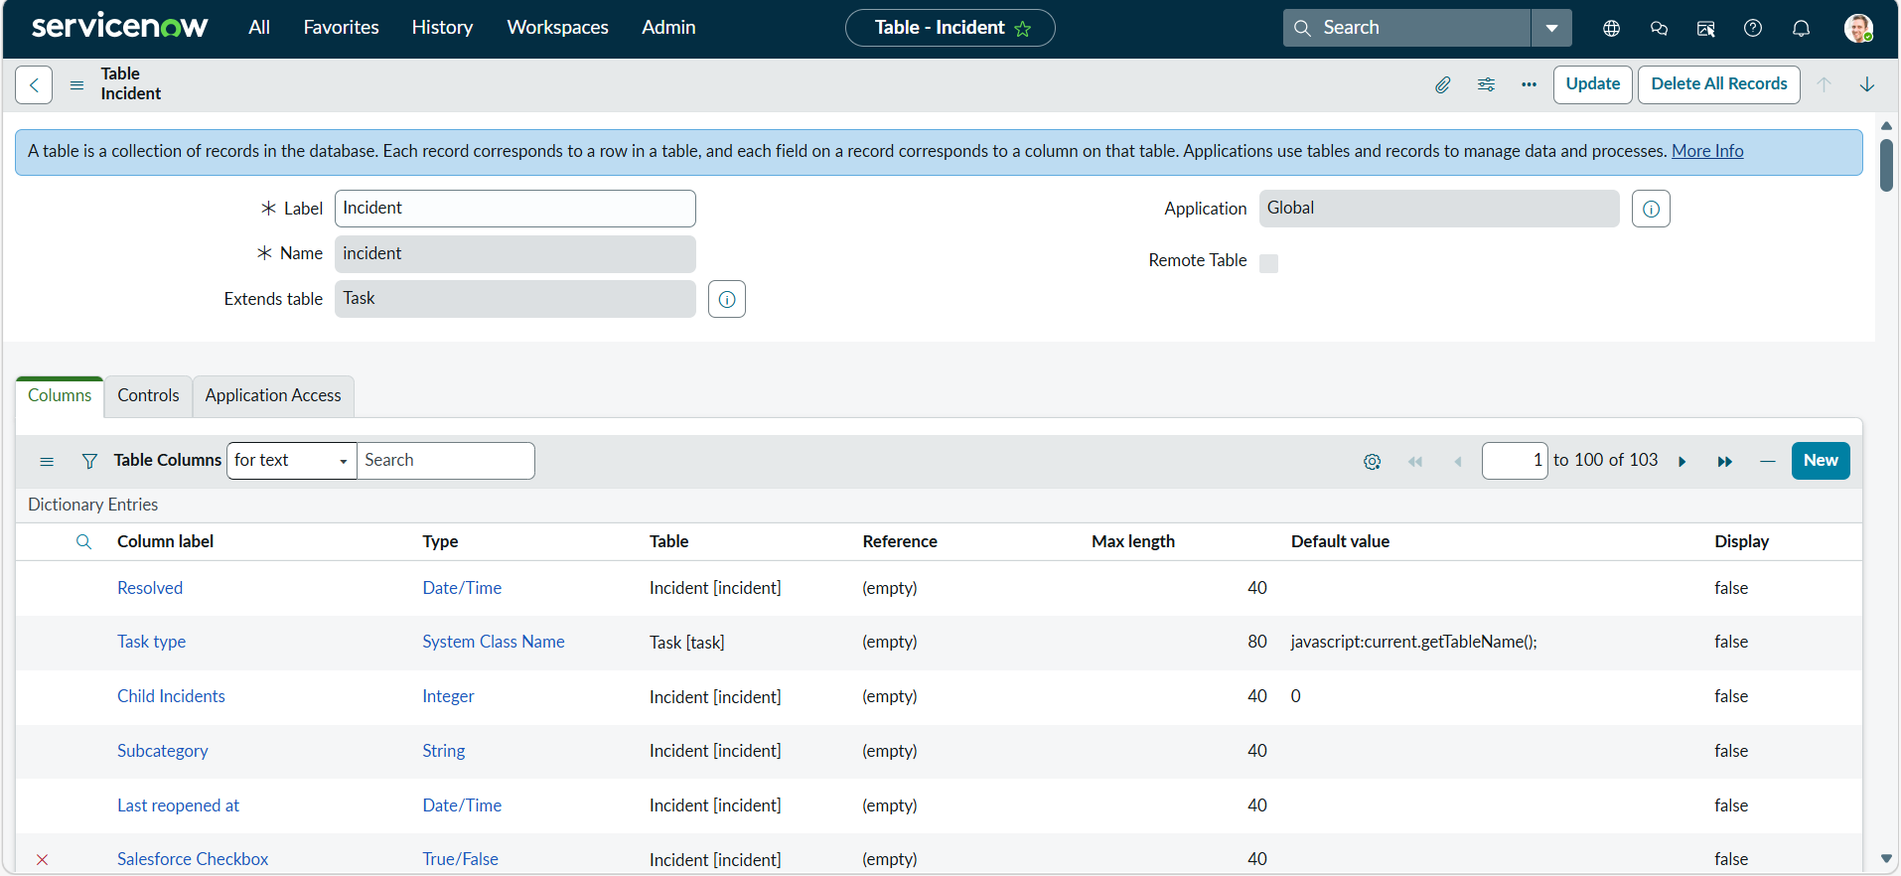Open the Workspaces menu
Image resolution: width=1901 pixels, height=876 pixels.
tap(557, 28)
